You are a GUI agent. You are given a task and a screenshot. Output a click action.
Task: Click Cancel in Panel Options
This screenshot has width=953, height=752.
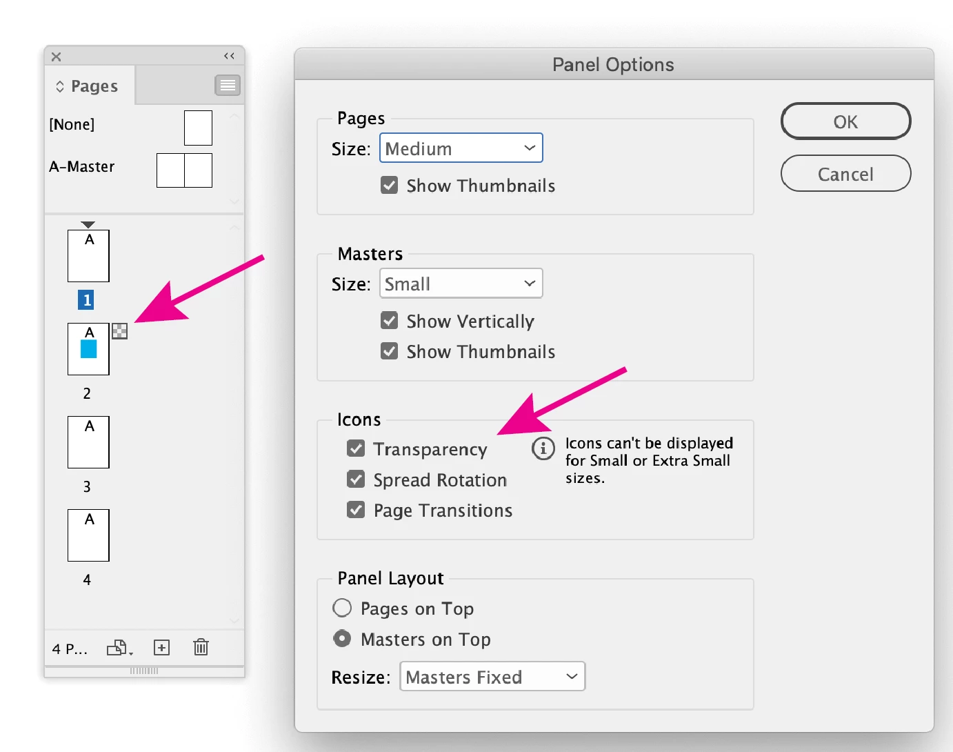845,174
